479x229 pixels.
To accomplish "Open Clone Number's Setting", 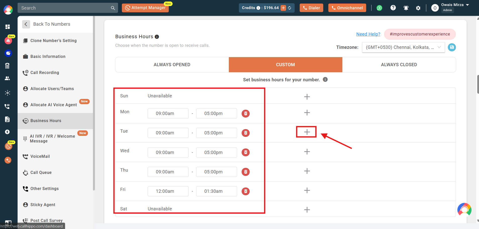I will (56, 41).
